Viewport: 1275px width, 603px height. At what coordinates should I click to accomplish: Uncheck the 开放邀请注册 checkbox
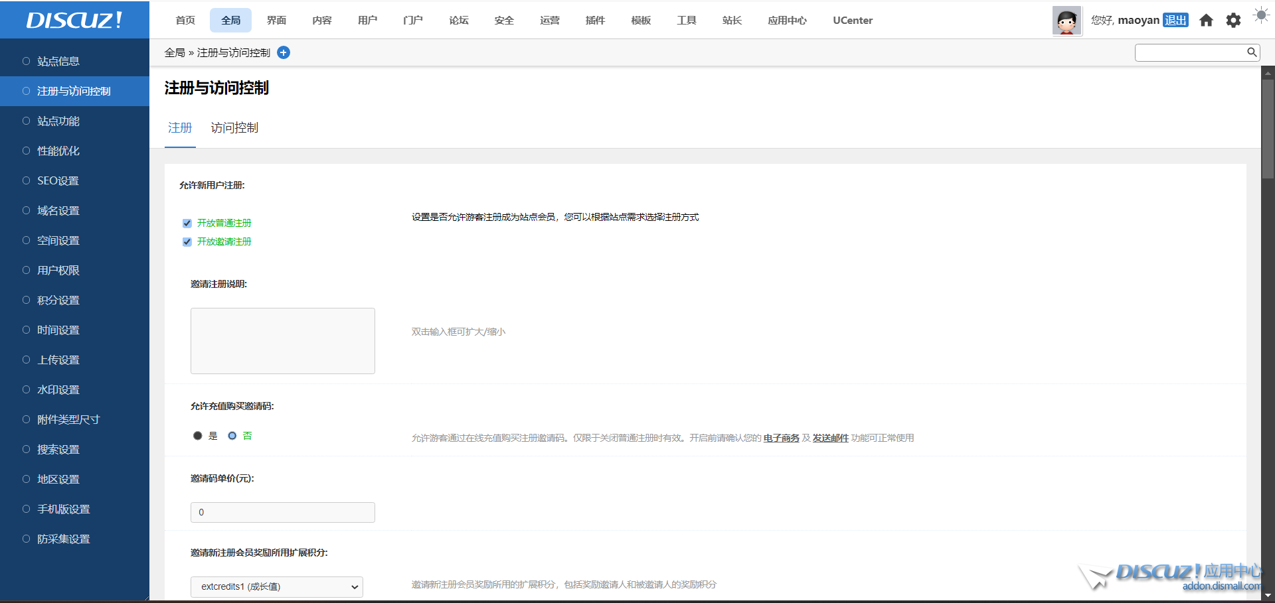point(187,242)
